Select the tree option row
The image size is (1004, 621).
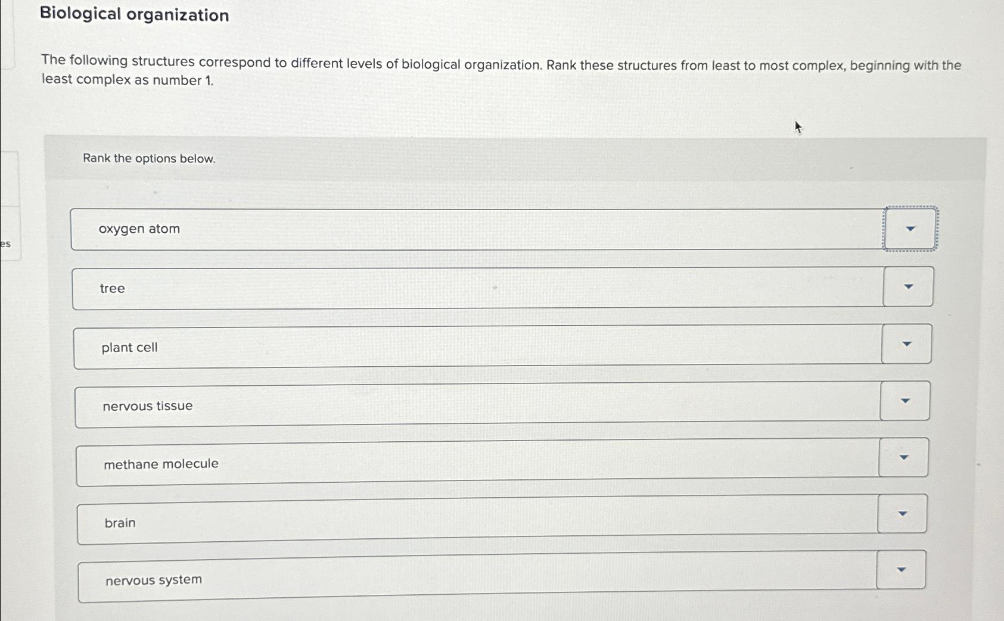(417, 288)
